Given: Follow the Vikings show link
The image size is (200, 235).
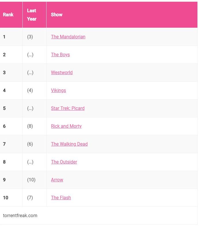Looking at the screenshot, I should [58, 90].
